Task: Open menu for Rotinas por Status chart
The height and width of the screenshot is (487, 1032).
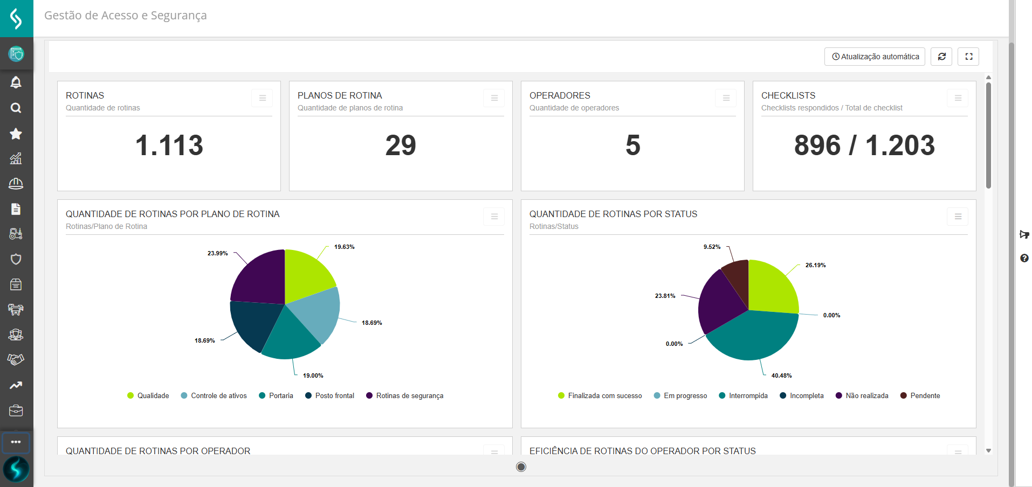Action: point(958,217)
